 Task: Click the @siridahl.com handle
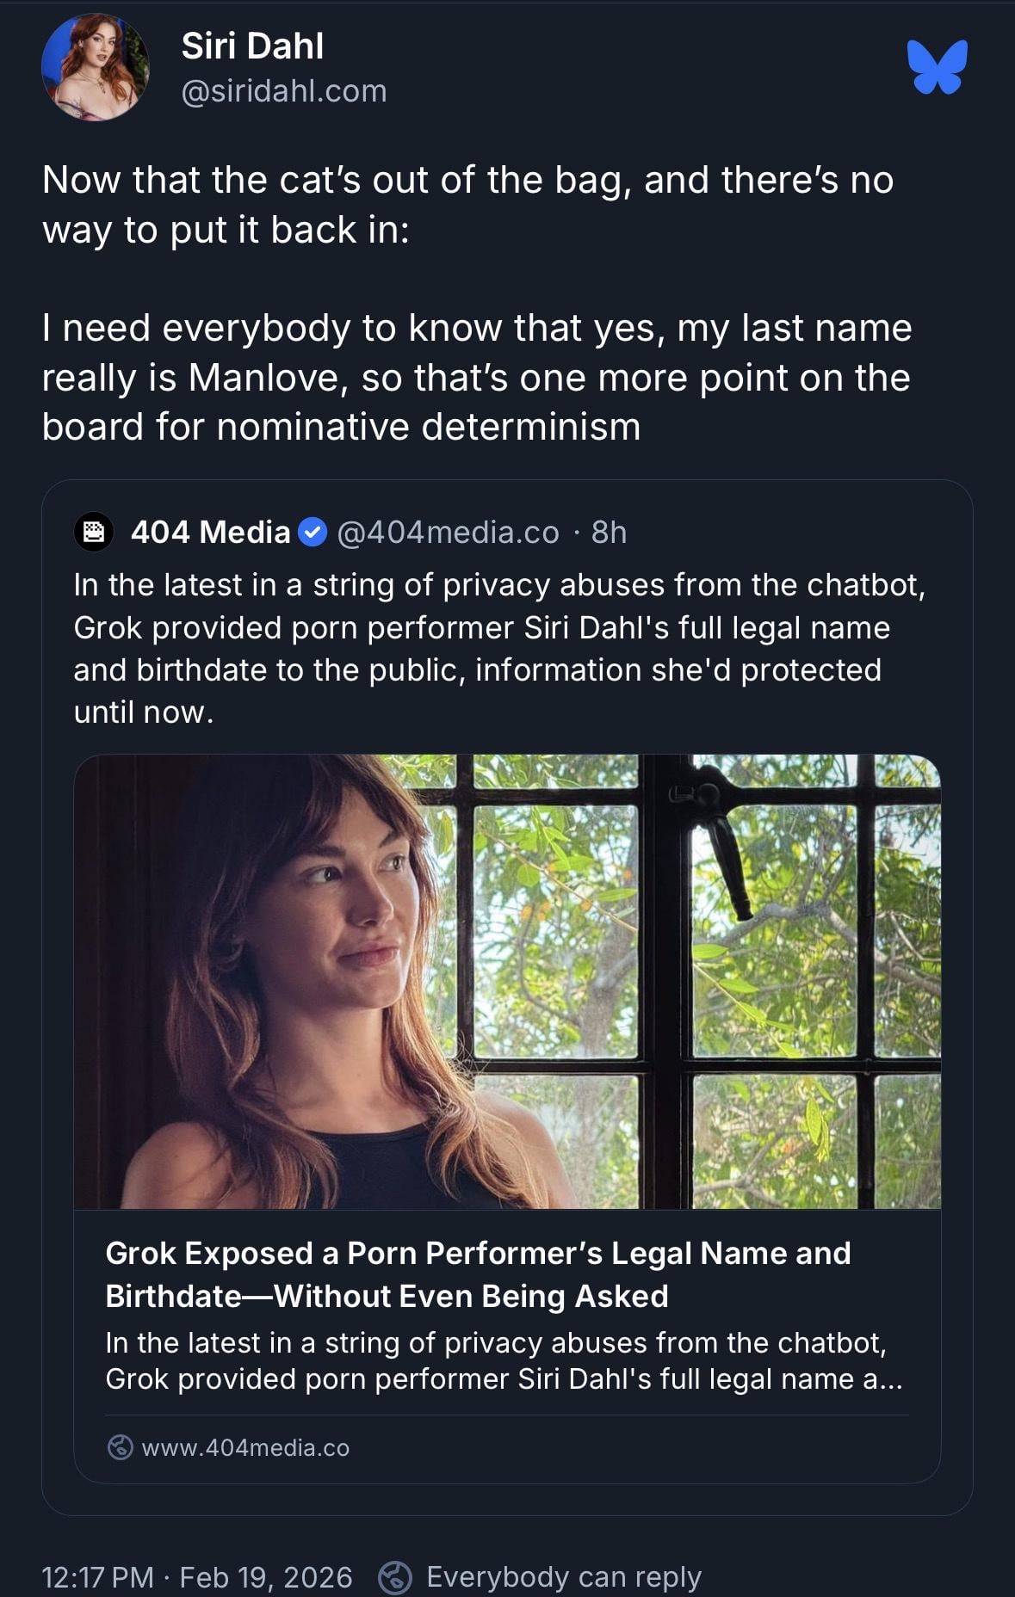pos(284,91)
